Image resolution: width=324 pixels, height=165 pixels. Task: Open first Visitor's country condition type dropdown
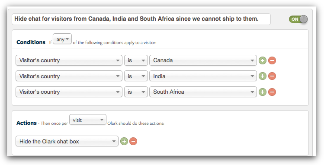point(69,60)
